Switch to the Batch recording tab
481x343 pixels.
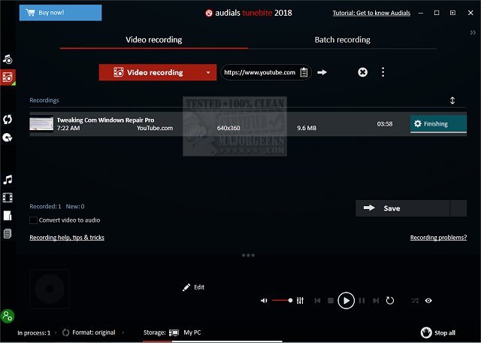click(343, 40)
